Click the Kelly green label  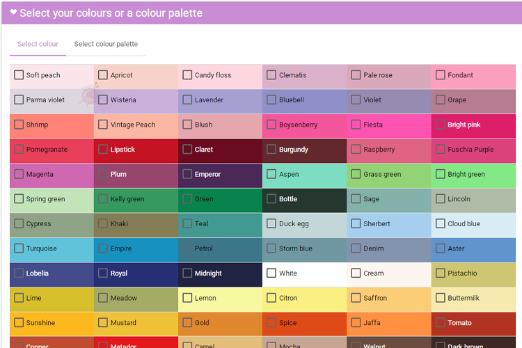(127, 199)
